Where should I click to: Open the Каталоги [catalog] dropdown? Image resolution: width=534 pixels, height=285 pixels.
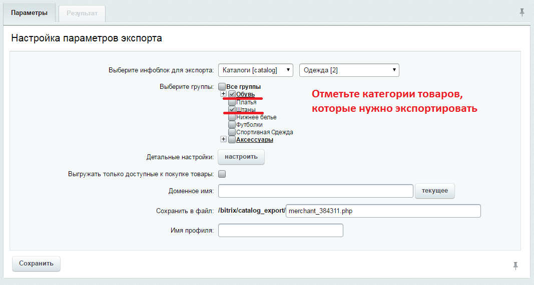coord(255,70)
